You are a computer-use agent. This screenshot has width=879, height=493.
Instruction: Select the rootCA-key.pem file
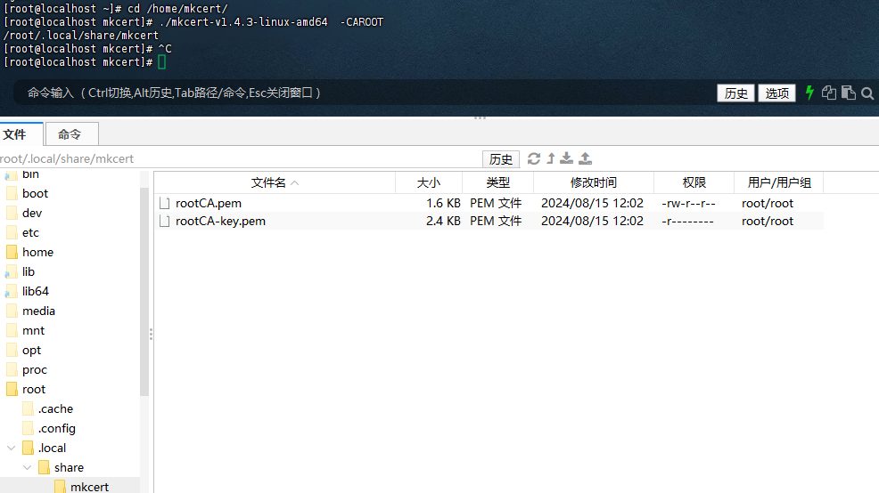[x=220, y=221]
